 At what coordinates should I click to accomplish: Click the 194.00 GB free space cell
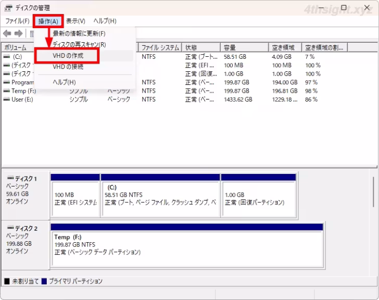pos(285,82)
